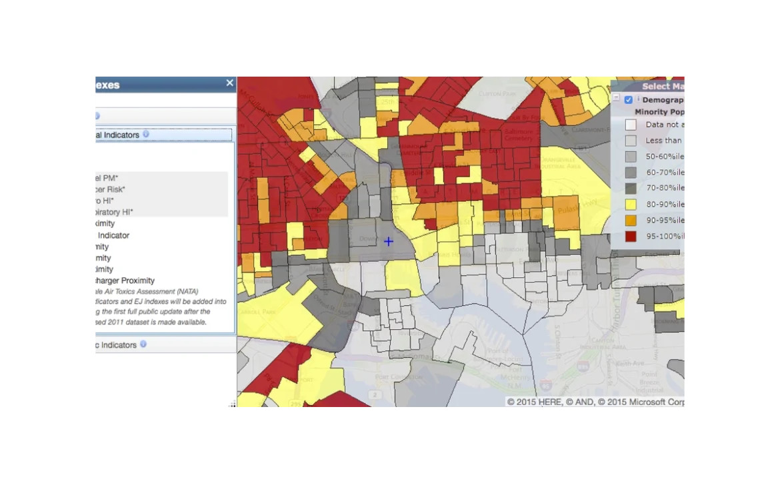The height and width of the screenshot is (483, 780).
Task: Select the Discharger Proximity indicator
Action: tap(123, 280)
